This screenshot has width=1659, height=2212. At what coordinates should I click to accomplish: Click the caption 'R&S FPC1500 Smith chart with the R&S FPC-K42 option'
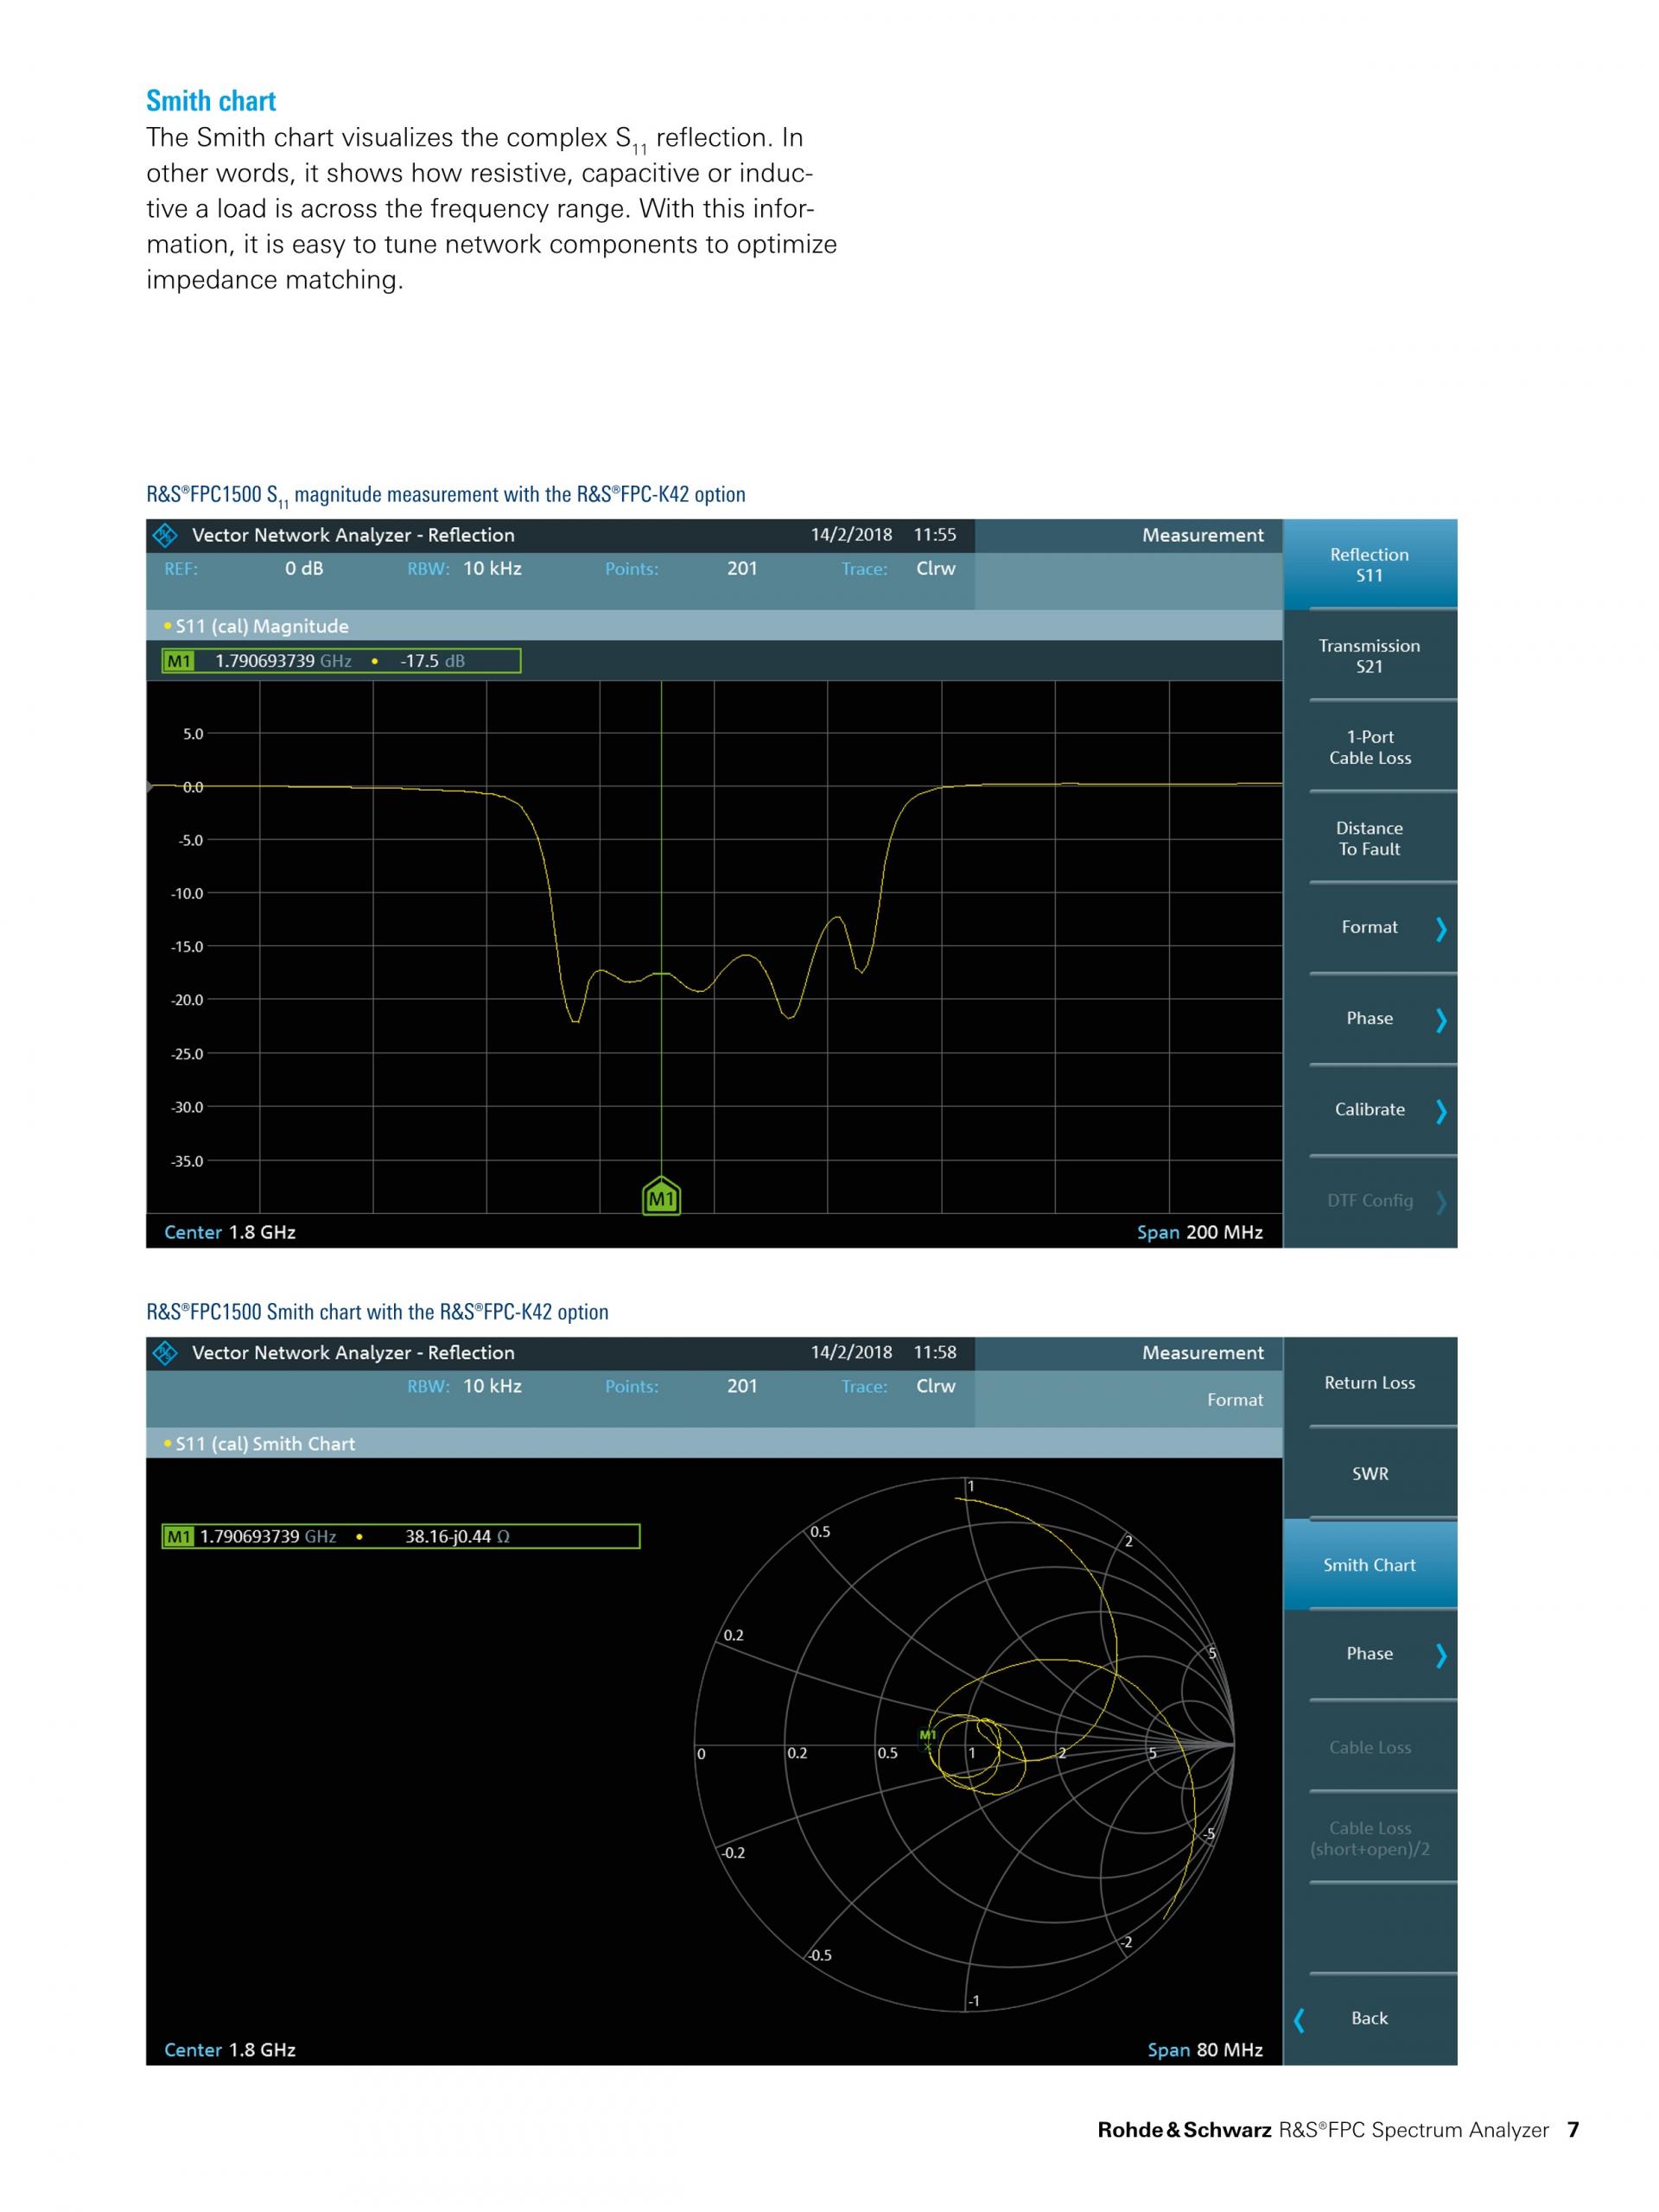tap(377, 1312)
